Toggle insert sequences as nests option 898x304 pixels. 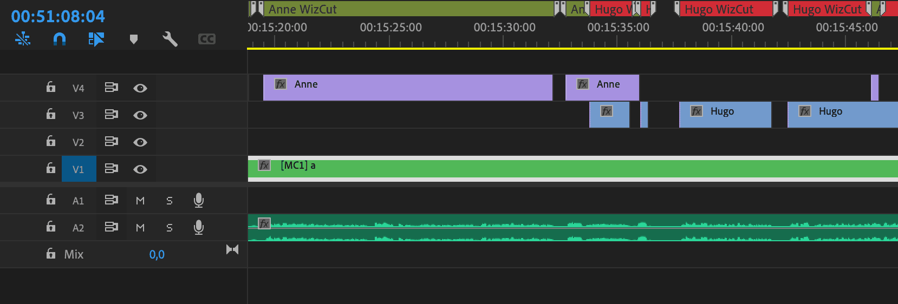click(23, 39)
